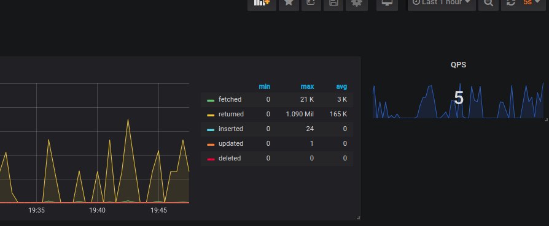
Task: Sort legend by min column
Action: click(264, 86)
